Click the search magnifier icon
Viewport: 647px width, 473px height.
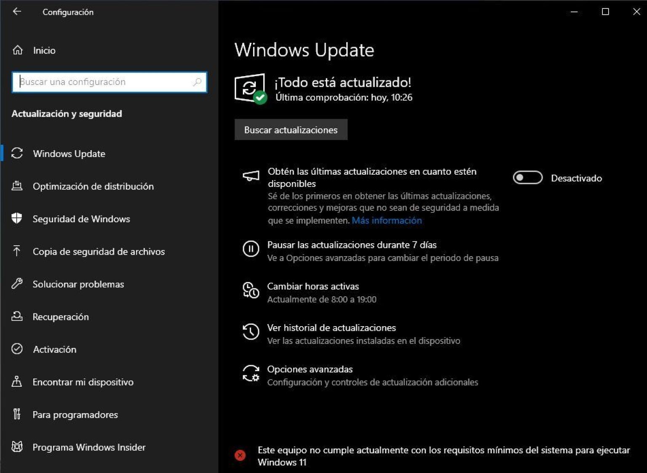pyautogui.click(x=197, y=82)
